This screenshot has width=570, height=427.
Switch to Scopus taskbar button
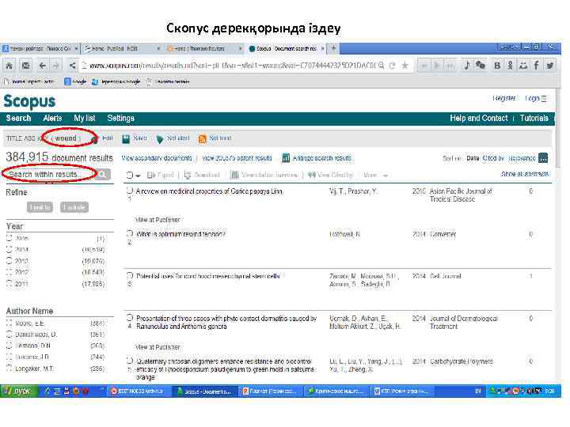point(205,391)
